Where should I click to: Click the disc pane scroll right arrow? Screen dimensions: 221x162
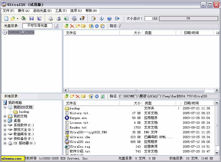(217, 90)
